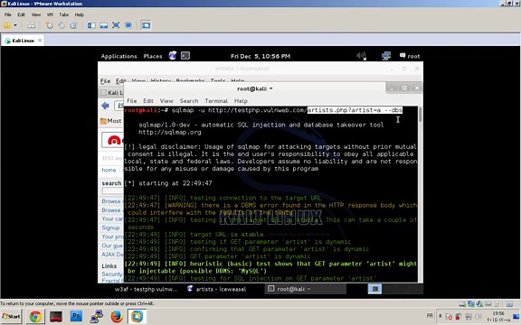
Task: Close the Kali Linux VM tab
Action: [x=40, y=40]
